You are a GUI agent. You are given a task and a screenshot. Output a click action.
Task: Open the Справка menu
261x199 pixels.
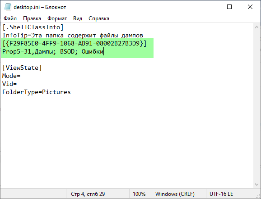99,18
